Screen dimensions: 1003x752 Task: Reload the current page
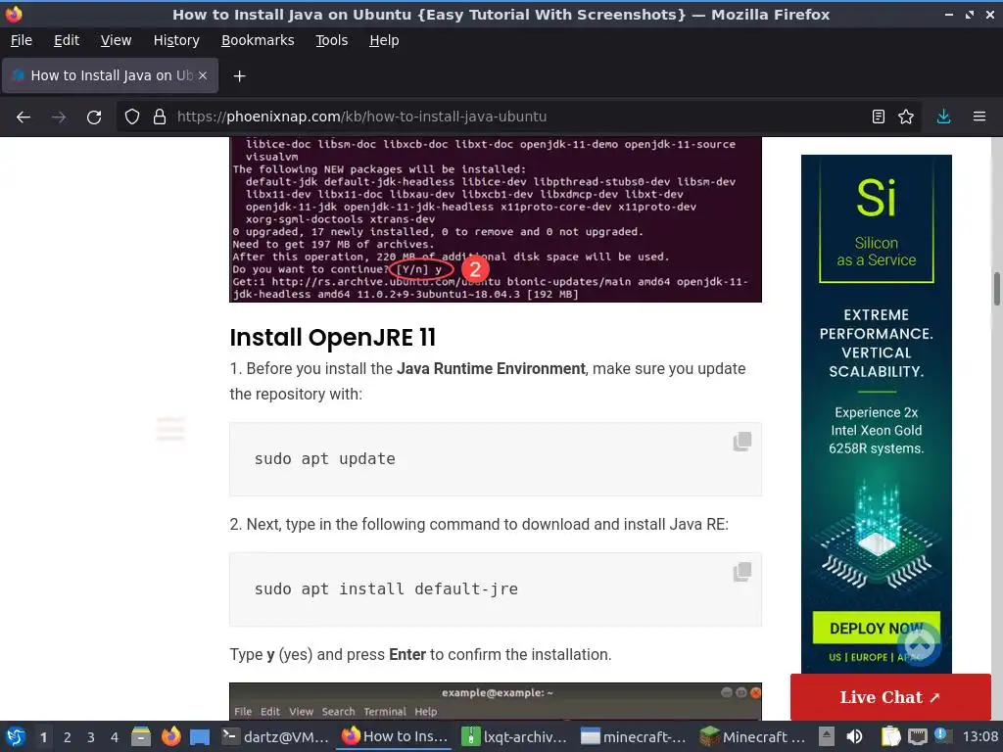pyautogui.click(x=94, y=117)
